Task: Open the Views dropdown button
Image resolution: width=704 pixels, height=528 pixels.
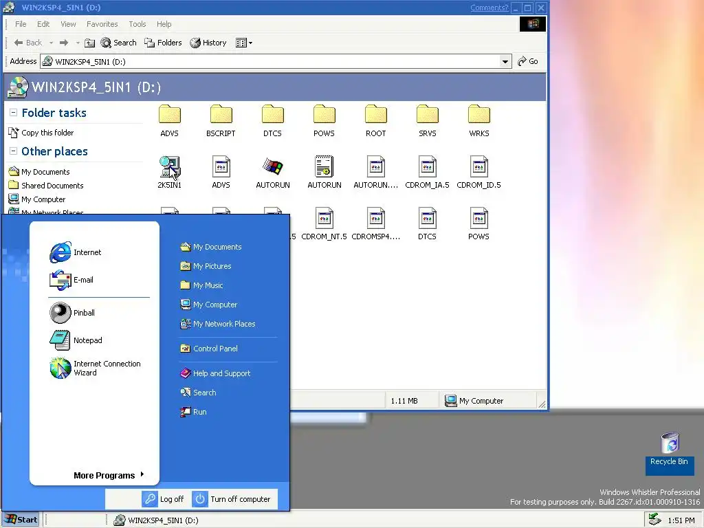Action: click(244, 43)
